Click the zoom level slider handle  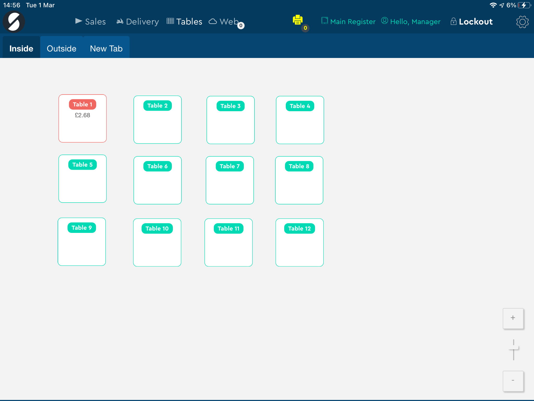pyautogui.click(x=514, y=348)
